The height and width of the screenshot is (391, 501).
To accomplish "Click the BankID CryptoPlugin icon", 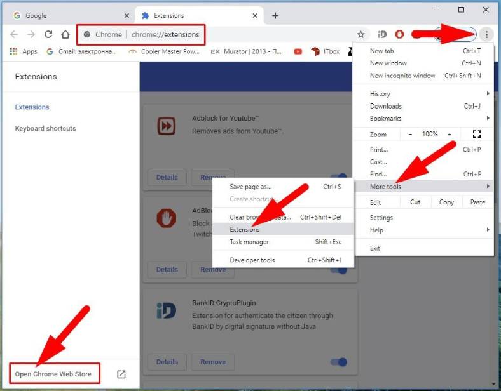I will (166, 310).
